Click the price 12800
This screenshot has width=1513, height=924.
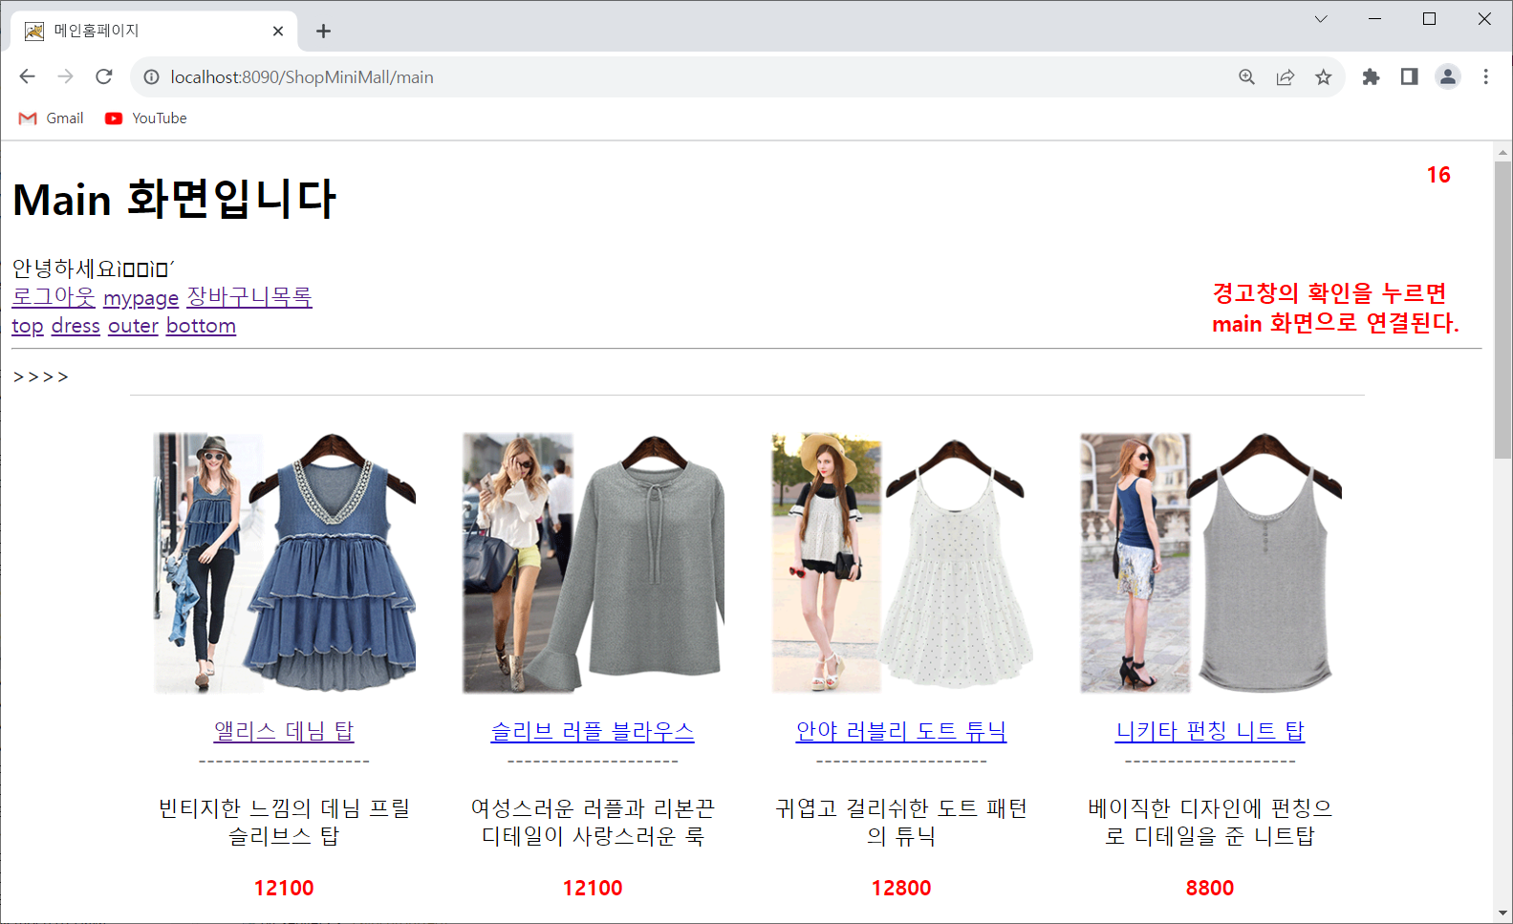point(901,888)
